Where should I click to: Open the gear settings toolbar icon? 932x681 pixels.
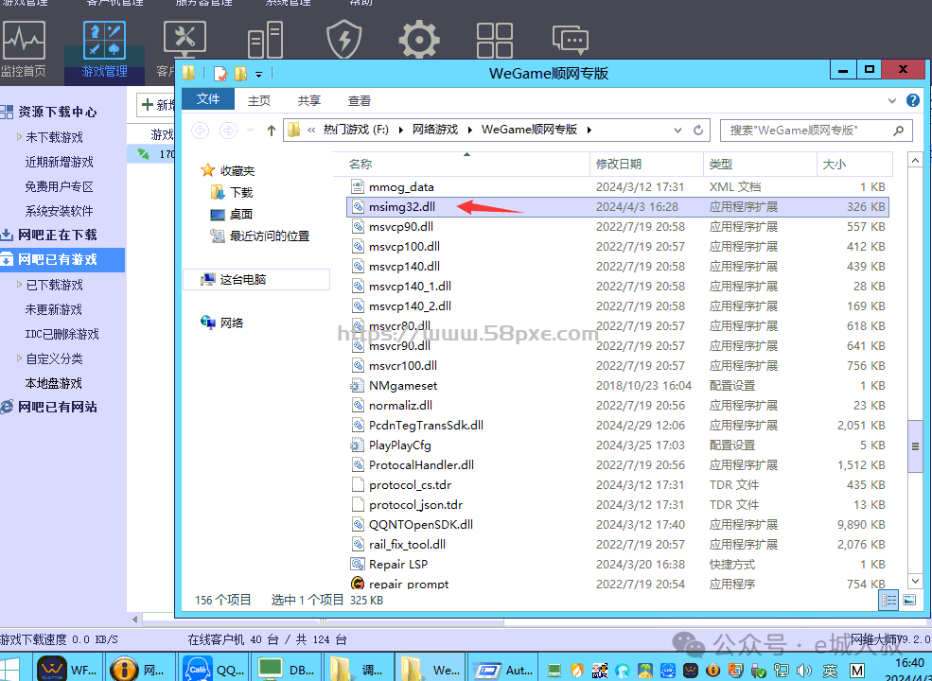click(x=419, y=40)
